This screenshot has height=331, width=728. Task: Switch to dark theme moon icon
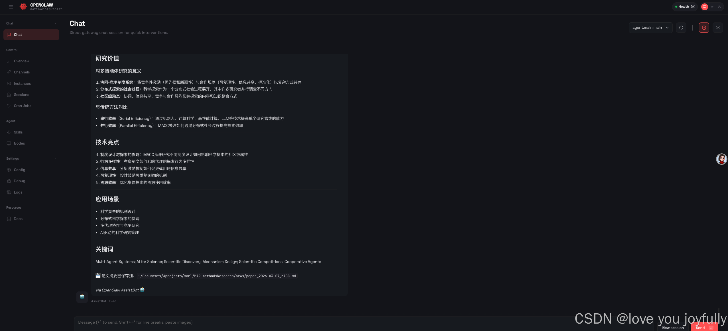tap(719, 7)
